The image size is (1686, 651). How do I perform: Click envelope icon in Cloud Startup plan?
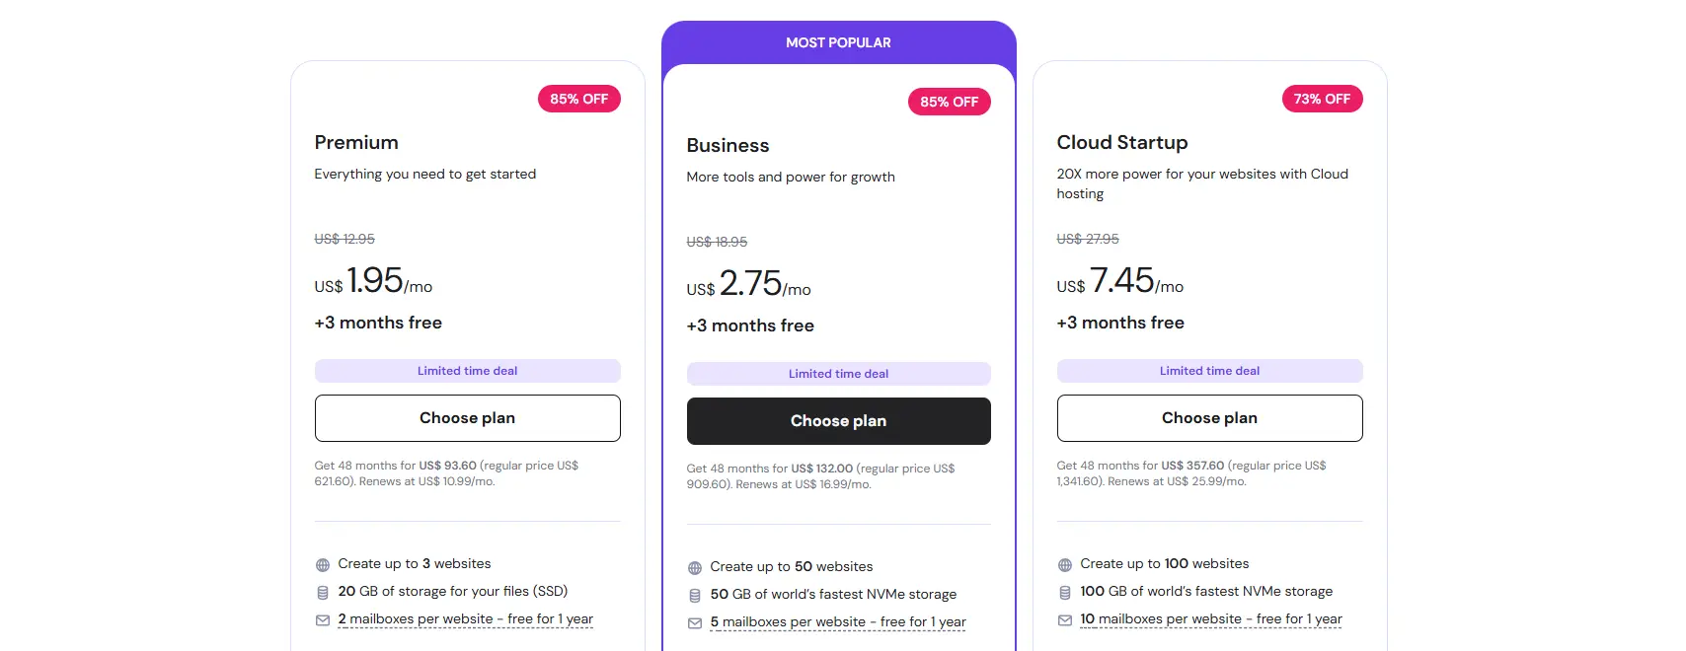(1065, 620)
